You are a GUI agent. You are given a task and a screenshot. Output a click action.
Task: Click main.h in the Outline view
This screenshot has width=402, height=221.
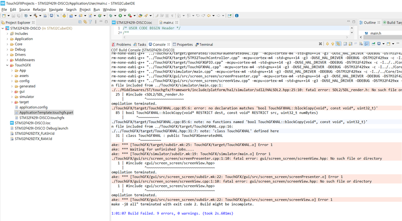click(x=375, y=33)
